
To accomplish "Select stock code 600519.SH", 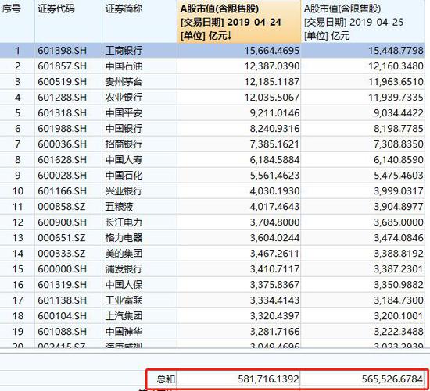I will 63,82.
